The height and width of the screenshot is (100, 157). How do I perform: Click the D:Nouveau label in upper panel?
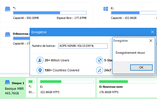[21, 34]
